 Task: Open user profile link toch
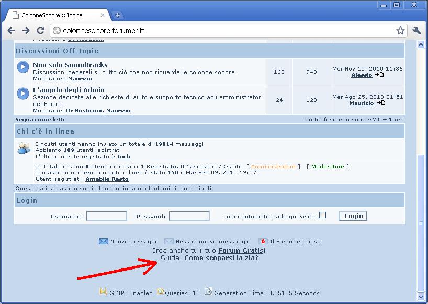[123, 157]
